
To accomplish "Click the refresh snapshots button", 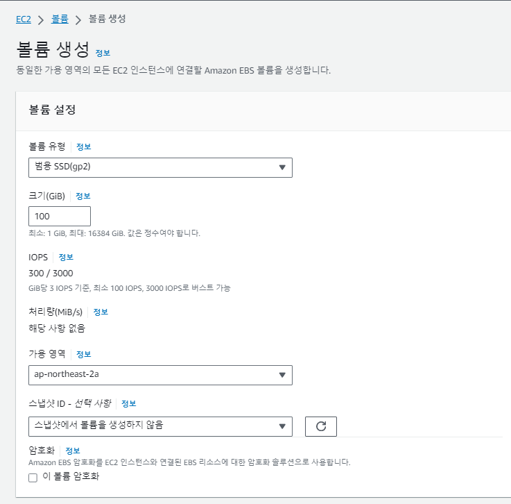I will click(x=320, y=426).
